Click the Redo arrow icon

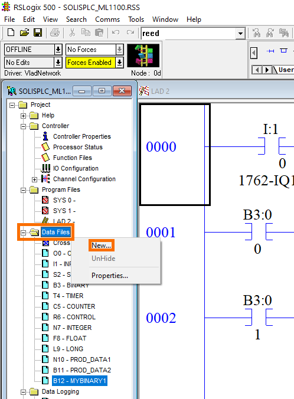[130, 32]
